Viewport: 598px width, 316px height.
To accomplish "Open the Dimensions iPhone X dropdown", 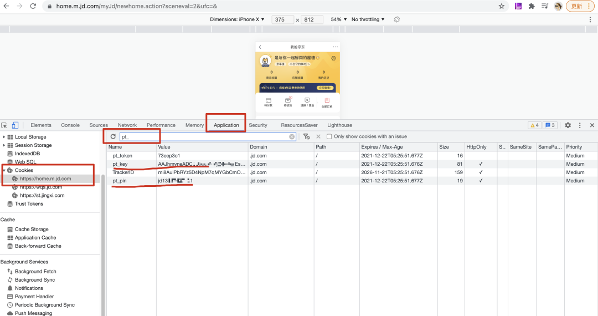I will (x=237, y=19).
